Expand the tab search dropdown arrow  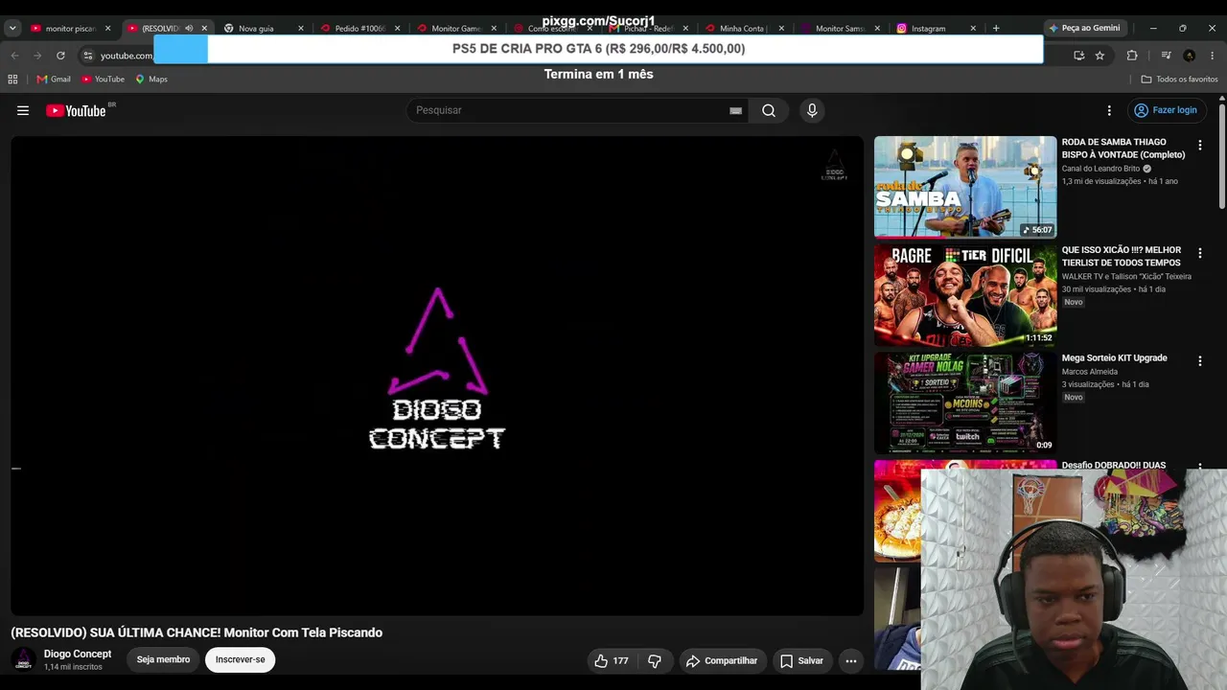point(12,29)
